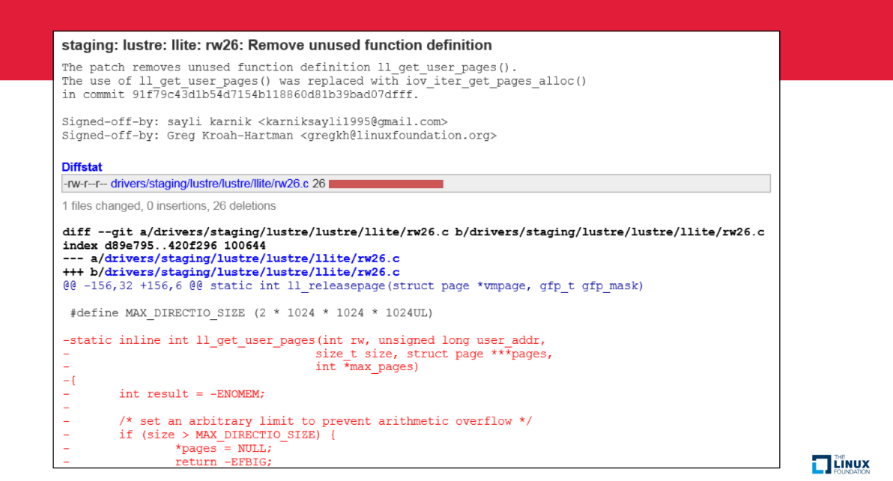Click the '#define MAX_DIRECTIO_SIZE' line
This screenshot has width=893, height=481.
tap(251, 313)
